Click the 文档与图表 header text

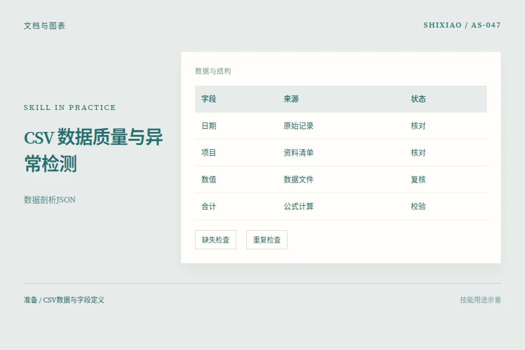[44, 26]
